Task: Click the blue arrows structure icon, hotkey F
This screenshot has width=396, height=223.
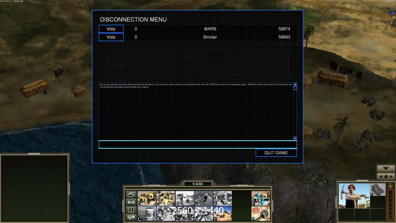Action: pos(261,198)
